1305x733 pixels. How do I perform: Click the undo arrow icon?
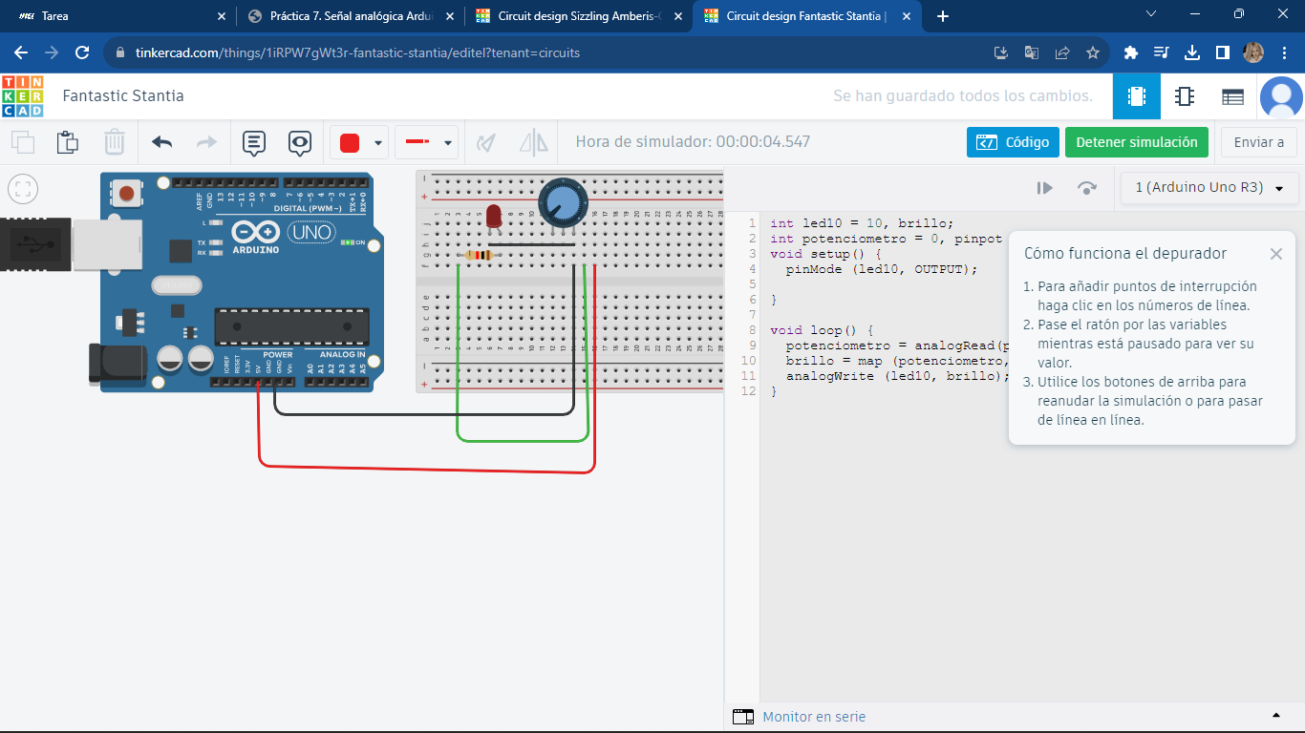(161, 143)
